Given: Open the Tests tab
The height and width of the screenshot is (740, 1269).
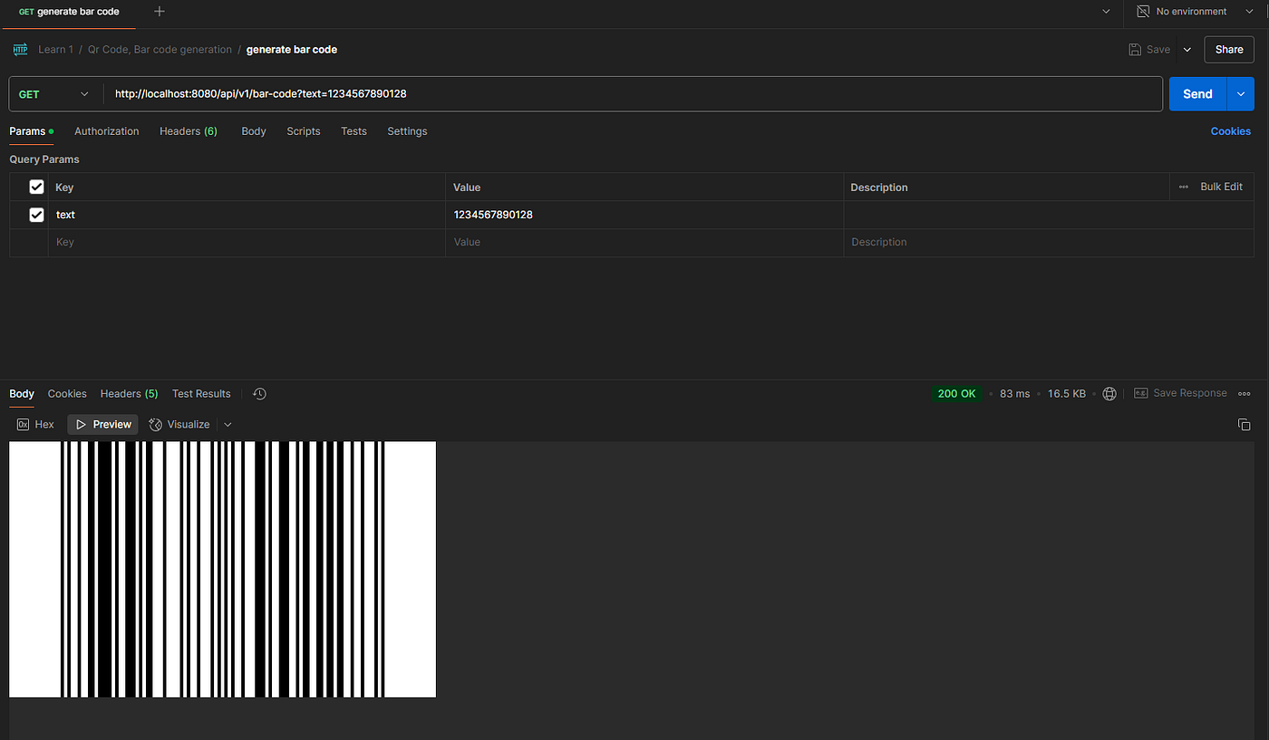Looking at the screenshot, I should [x=354, y=131].
